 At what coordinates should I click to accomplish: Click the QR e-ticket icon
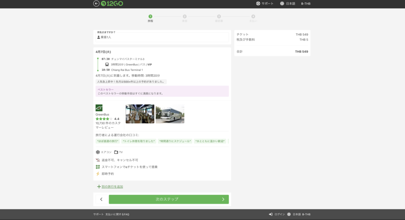tap(98, 167)
